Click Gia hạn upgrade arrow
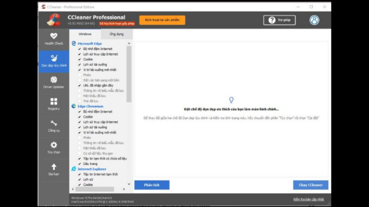 click(x=54, y=170)
